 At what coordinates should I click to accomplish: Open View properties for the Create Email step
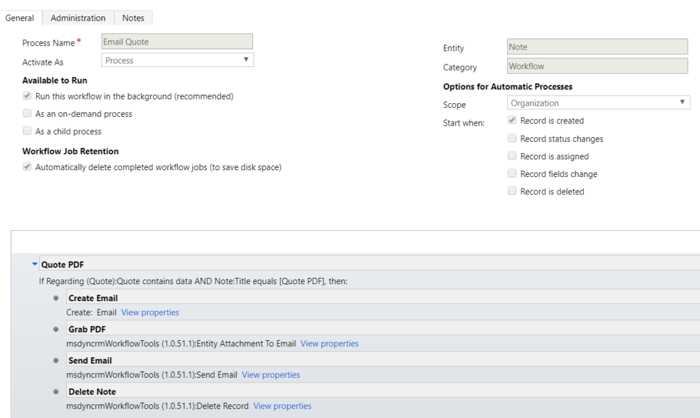pyautogui.click(x=150, y=312)
